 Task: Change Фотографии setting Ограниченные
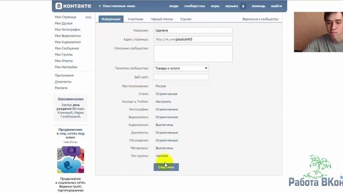click(x=167, y=109)
